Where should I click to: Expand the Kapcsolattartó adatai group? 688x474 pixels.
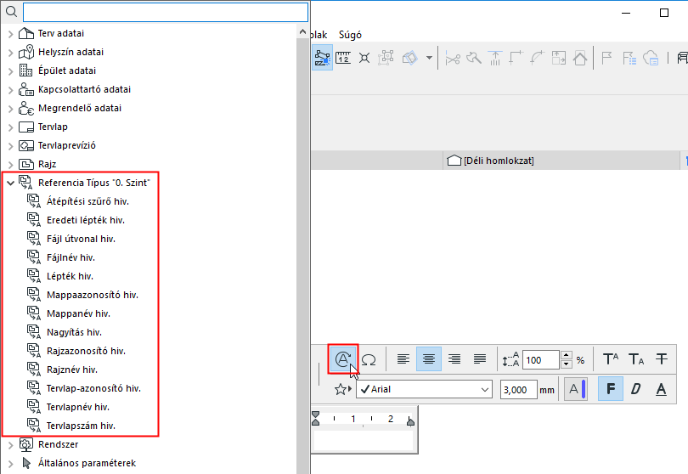click(10, 90)
